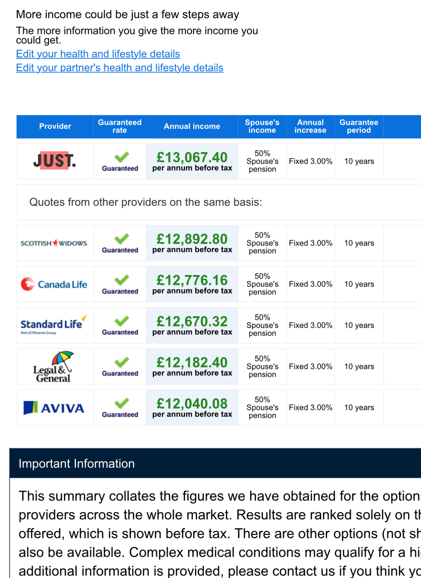
Task: Click Guaranteed checkmark in Scottish Widows row
Action: point(121,239)
